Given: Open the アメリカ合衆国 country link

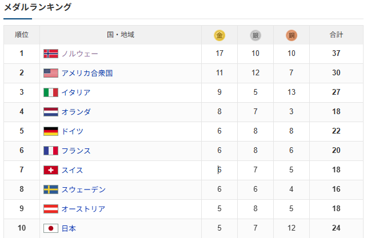Looking at the screenshot, I should pyautogui.click(x=87, y=73).
